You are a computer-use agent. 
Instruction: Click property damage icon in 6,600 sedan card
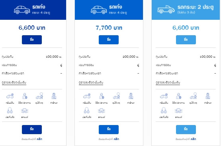10,96
